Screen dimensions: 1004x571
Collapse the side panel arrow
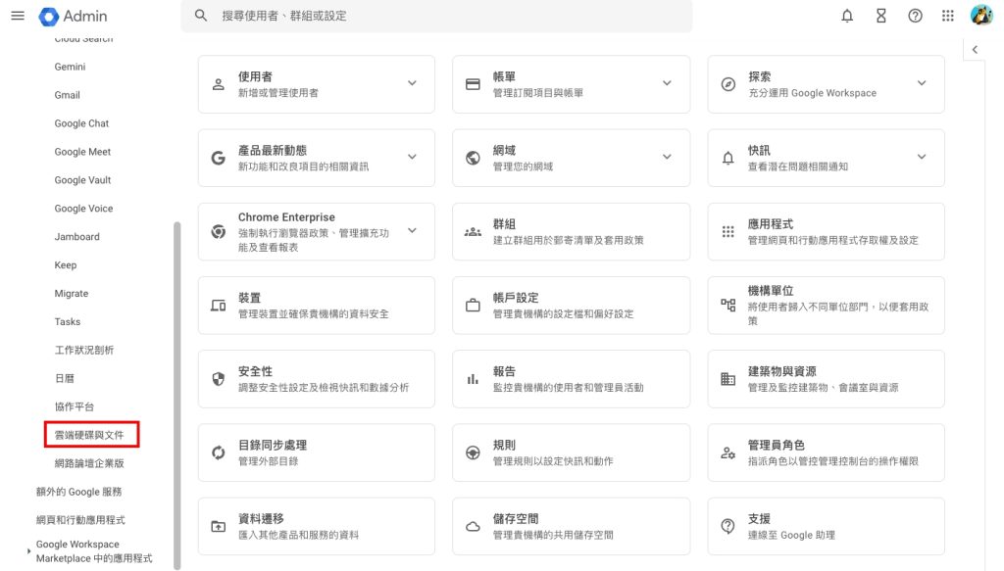[x=975, y=50]
